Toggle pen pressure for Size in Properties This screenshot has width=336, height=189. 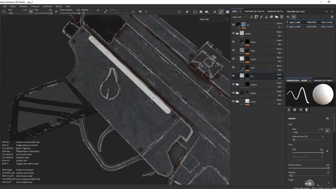(x=328, y=130)
